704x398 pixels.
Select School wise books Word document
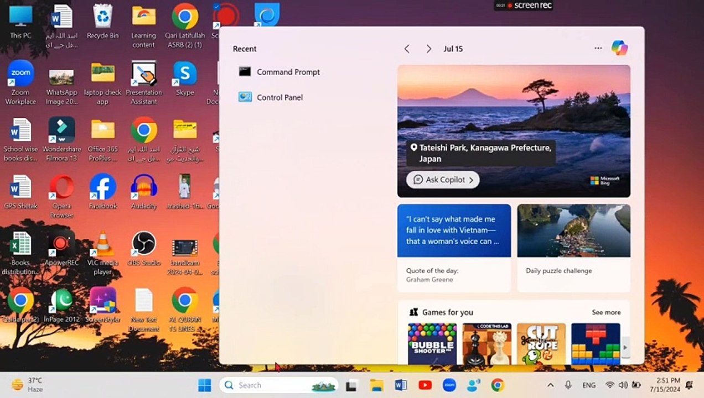click(20, 140)
